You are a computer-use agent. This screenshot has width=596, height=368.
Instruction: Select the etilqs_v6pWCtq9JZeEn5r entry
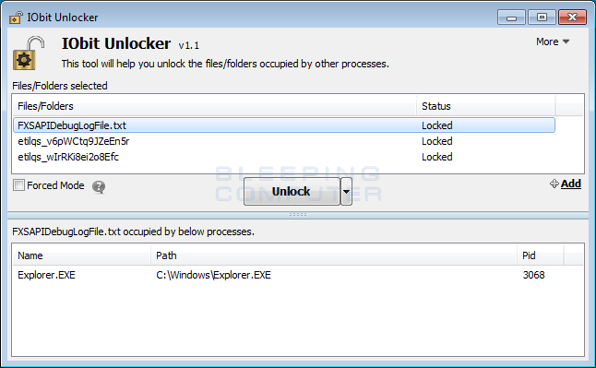(x=284, y=141)
